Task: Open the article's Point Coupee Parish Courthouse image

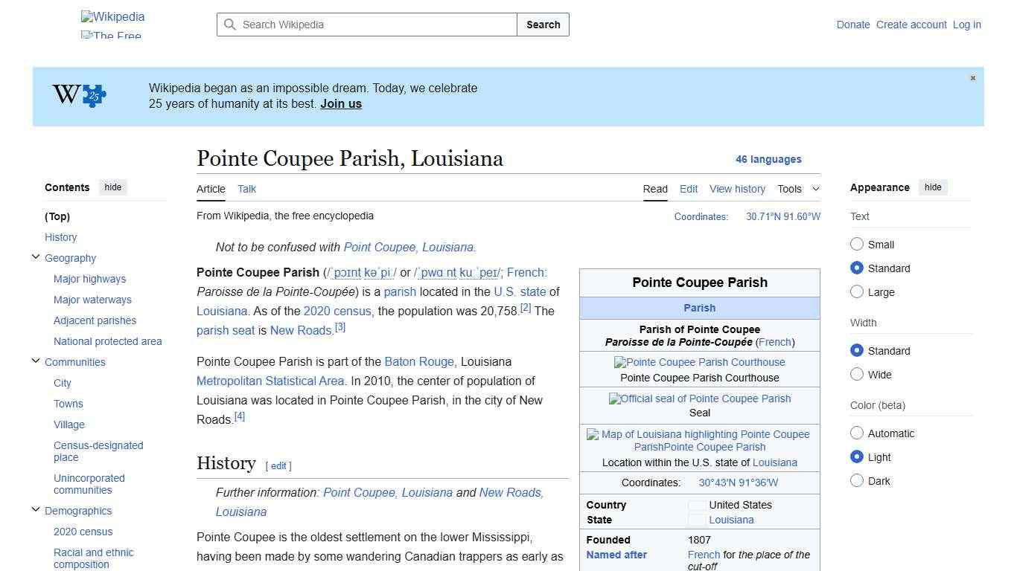Action: [699, 362]
